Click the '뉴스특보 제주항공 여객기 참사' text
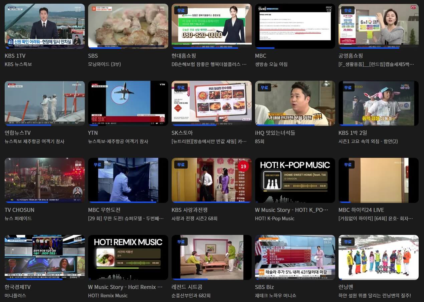The width and height of the screenshot is (424, 302). [x=34, y=141]
